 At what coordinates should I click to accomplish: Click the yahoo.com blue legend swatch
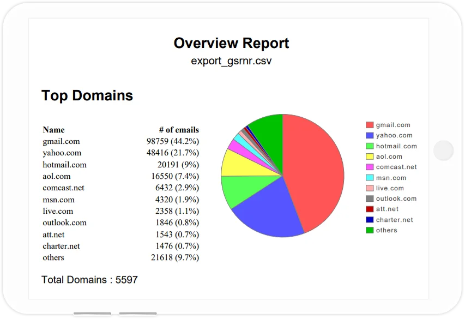(370, 135)
